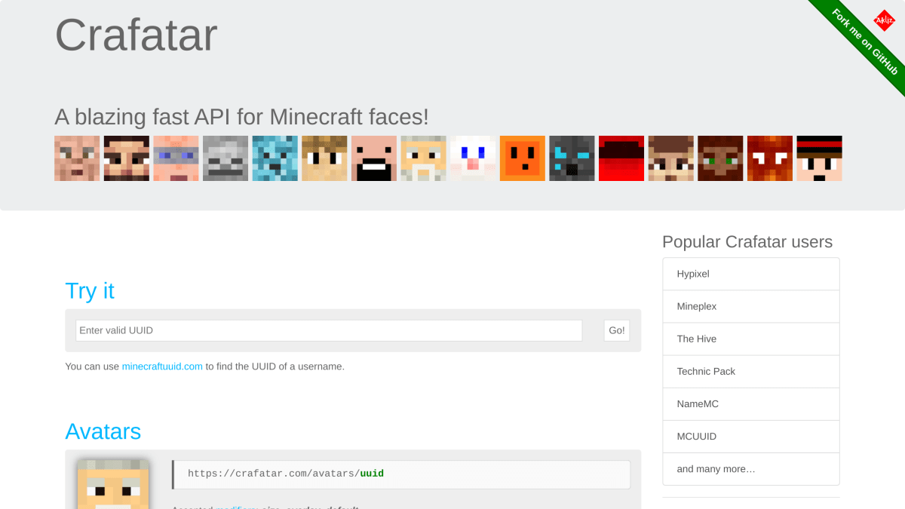905x509 pixels.
Task: Click the gray skeleton face avatar
Action: [225, 158]
